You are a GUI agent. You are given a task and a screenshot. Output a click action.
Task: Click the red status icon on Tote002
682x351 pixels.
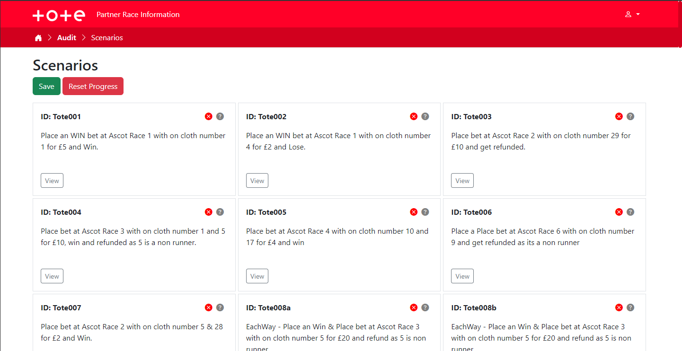point(414,116)
